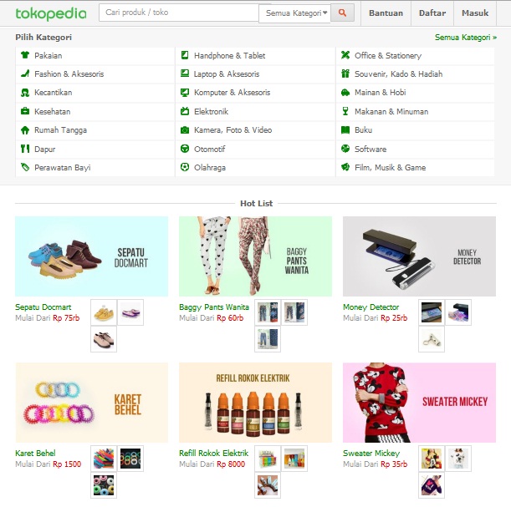Focus the Cari produk / toko search field
The height and width of the screenshot is (507, 511).
pyautogui.click(x=179, y=13)
